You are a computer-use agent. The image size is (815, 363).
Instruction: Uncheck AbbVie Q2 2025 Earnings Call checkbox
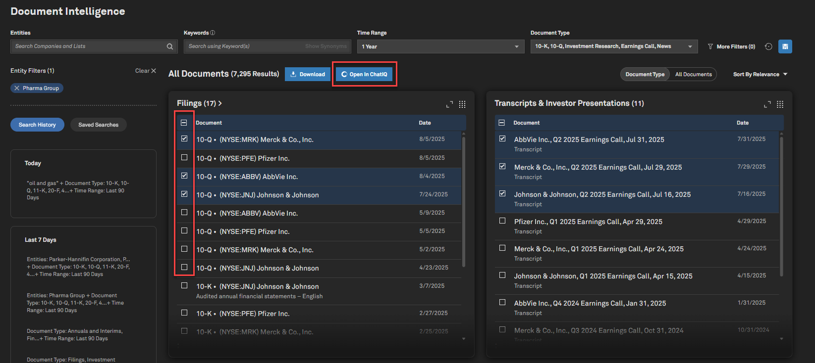(502, 139)
